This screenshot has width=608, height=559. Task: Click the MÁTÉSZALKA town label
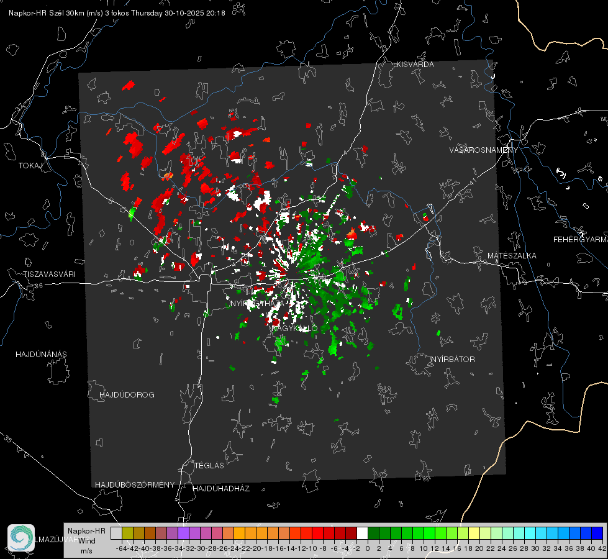point(512,256)
